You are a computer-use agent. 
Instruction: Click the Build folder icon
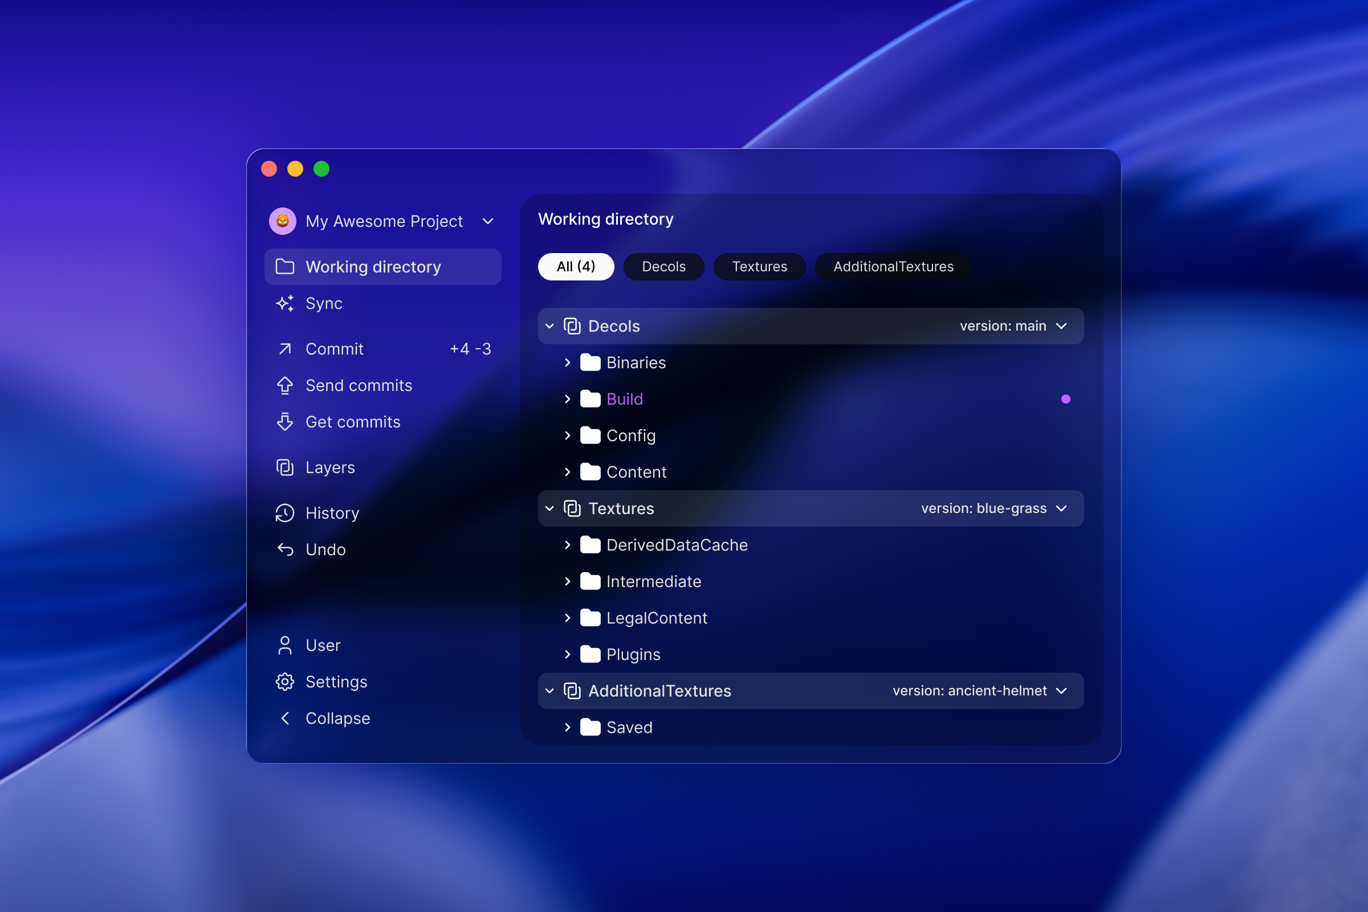591,399
